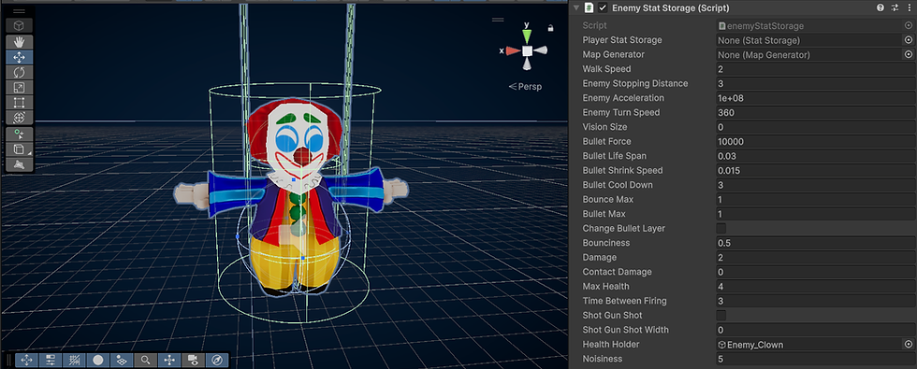Click the center cube of orientation gizmo
This screenshot has height=369, width=917.
527,50
